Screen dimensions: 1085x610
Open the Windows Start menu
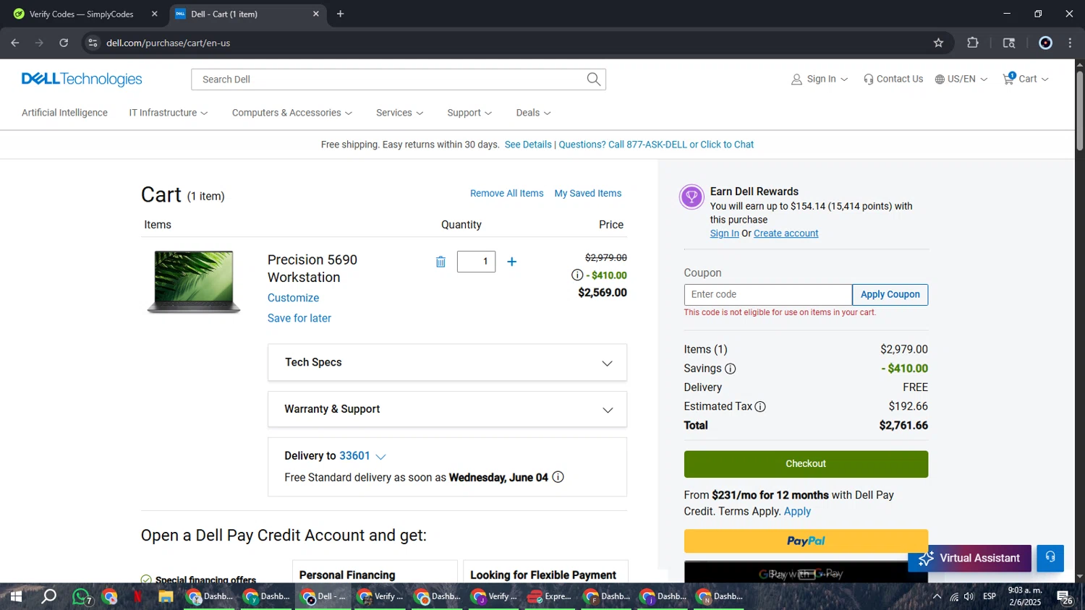(x=16, y=596)
